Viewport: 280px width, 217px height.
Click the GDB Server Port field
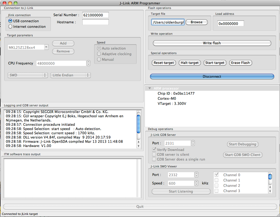point(177,143)
